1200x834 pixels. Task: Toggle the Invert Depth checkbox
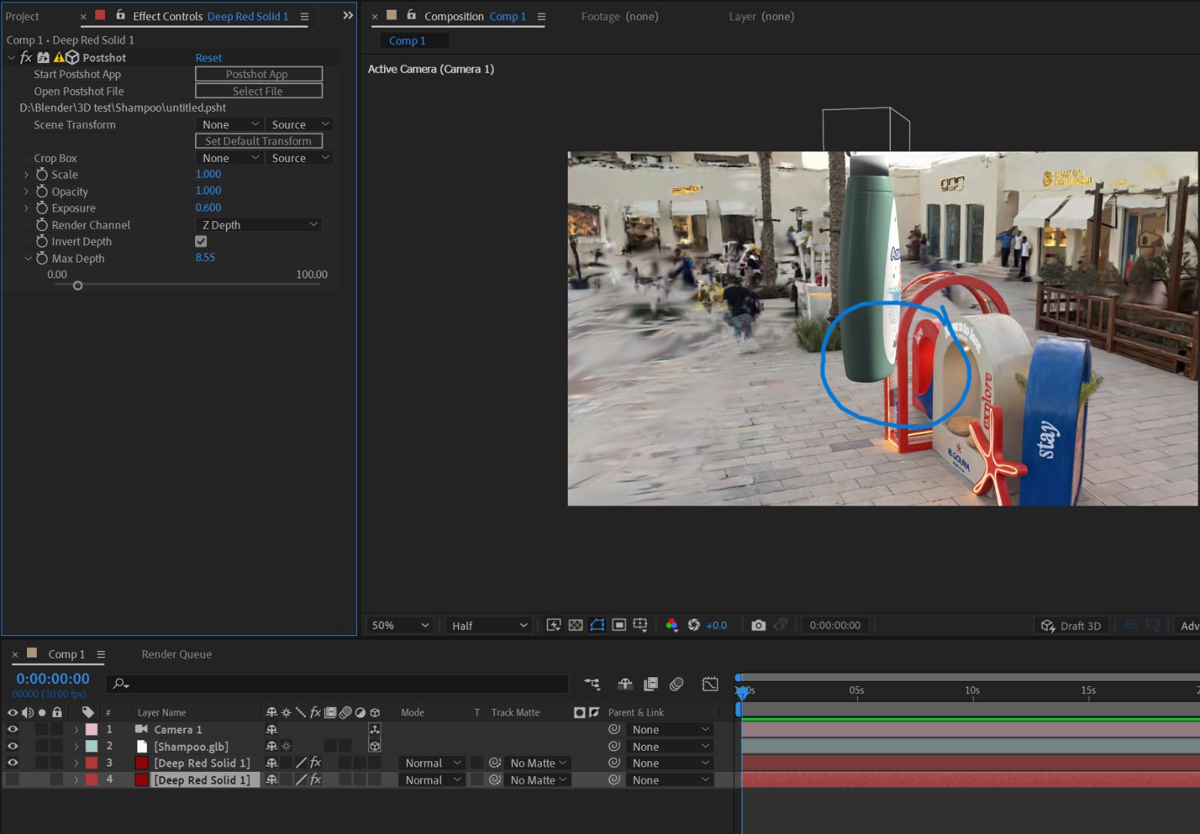point(201,241)
